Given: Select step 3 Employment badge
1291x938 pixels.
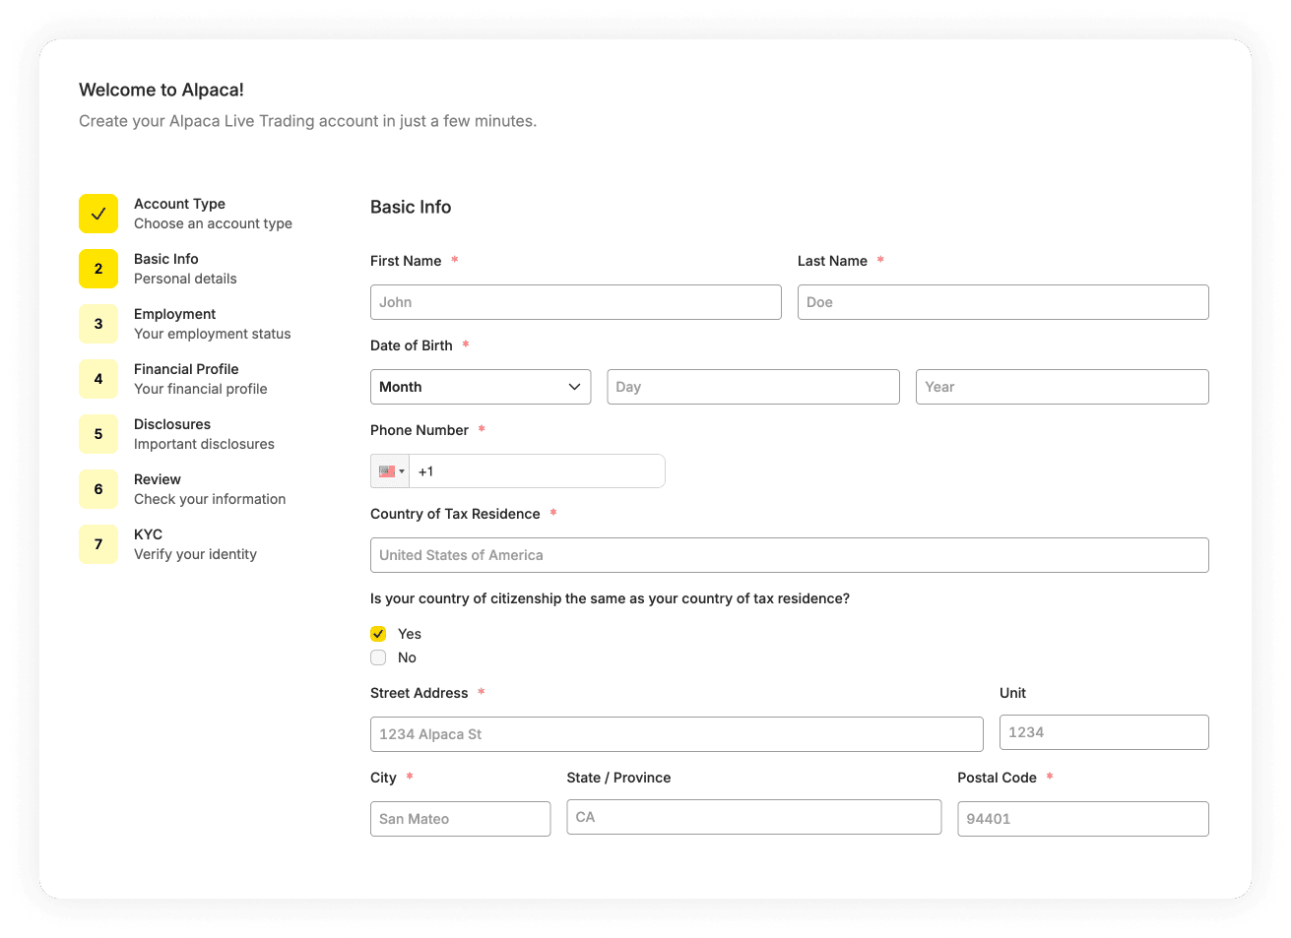Looking at the screenshot, I should [x=98, y=324].
